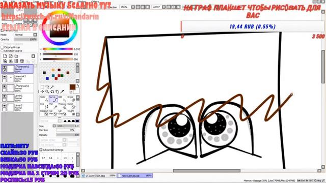This screenshot has height=183, width=326.
Task: Delete the layer with trash icon
Action: (x=22, y=61)
